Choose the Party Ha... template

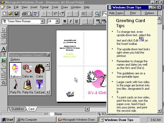pos(27,86)
